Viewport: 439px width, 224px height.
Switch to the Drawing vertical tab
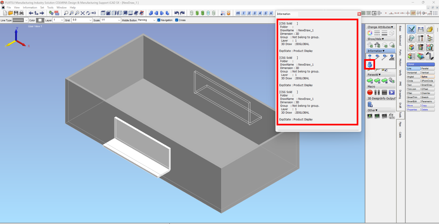pos(400,94)
